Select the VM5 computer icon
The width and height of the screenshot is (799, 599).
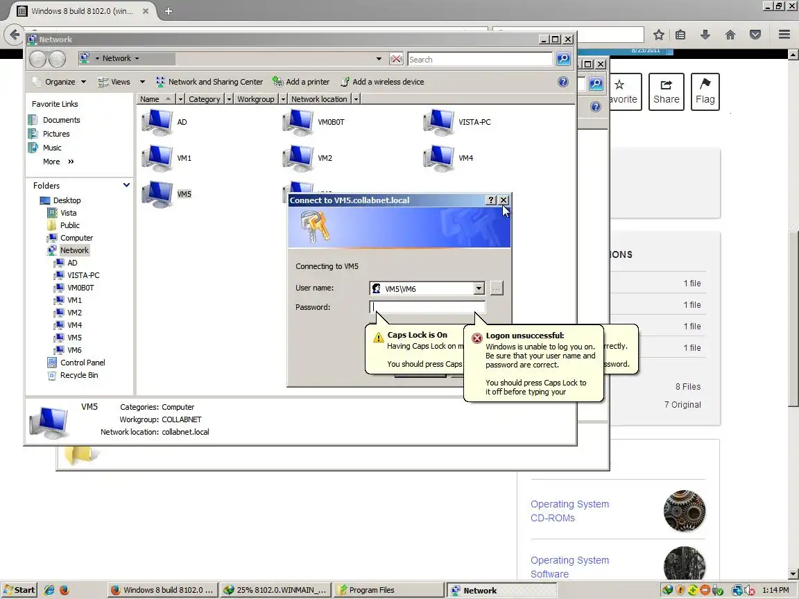point(157,195)
